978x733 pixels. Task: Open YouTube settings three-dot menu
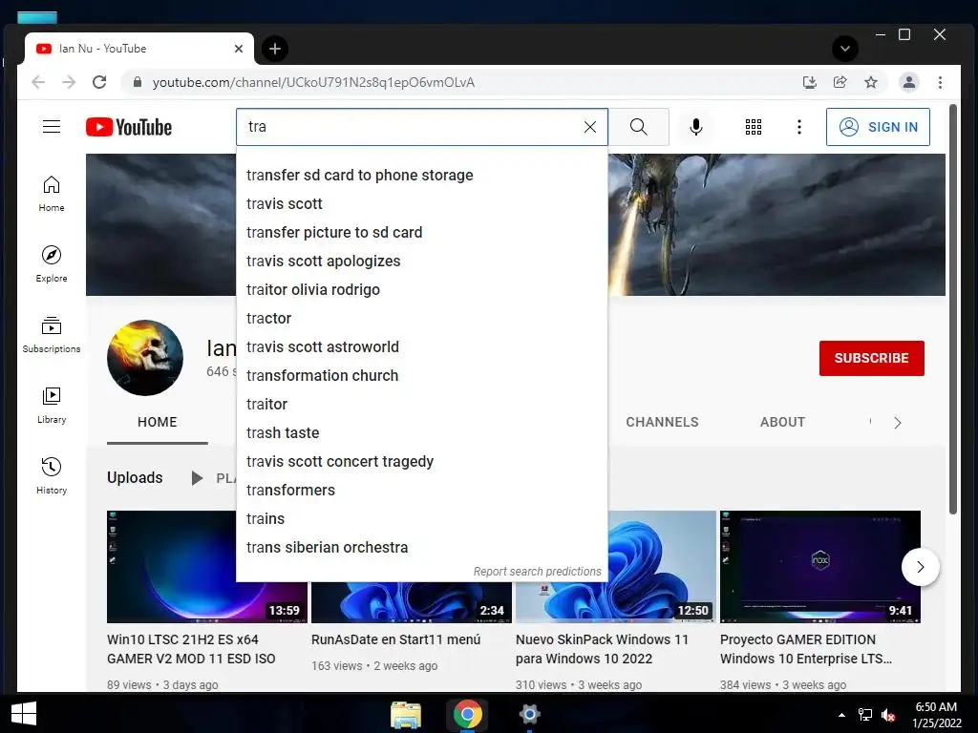coord(799,127)
